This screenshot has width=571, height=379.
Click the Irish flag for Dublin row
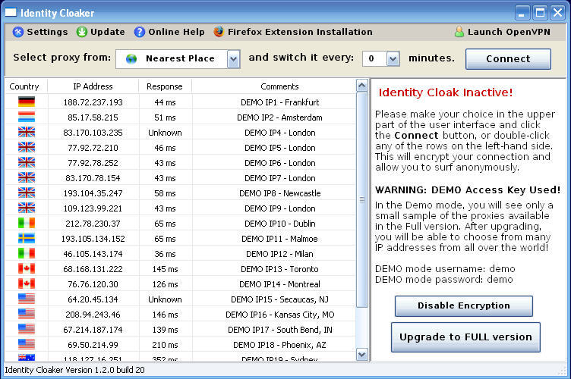27,223
